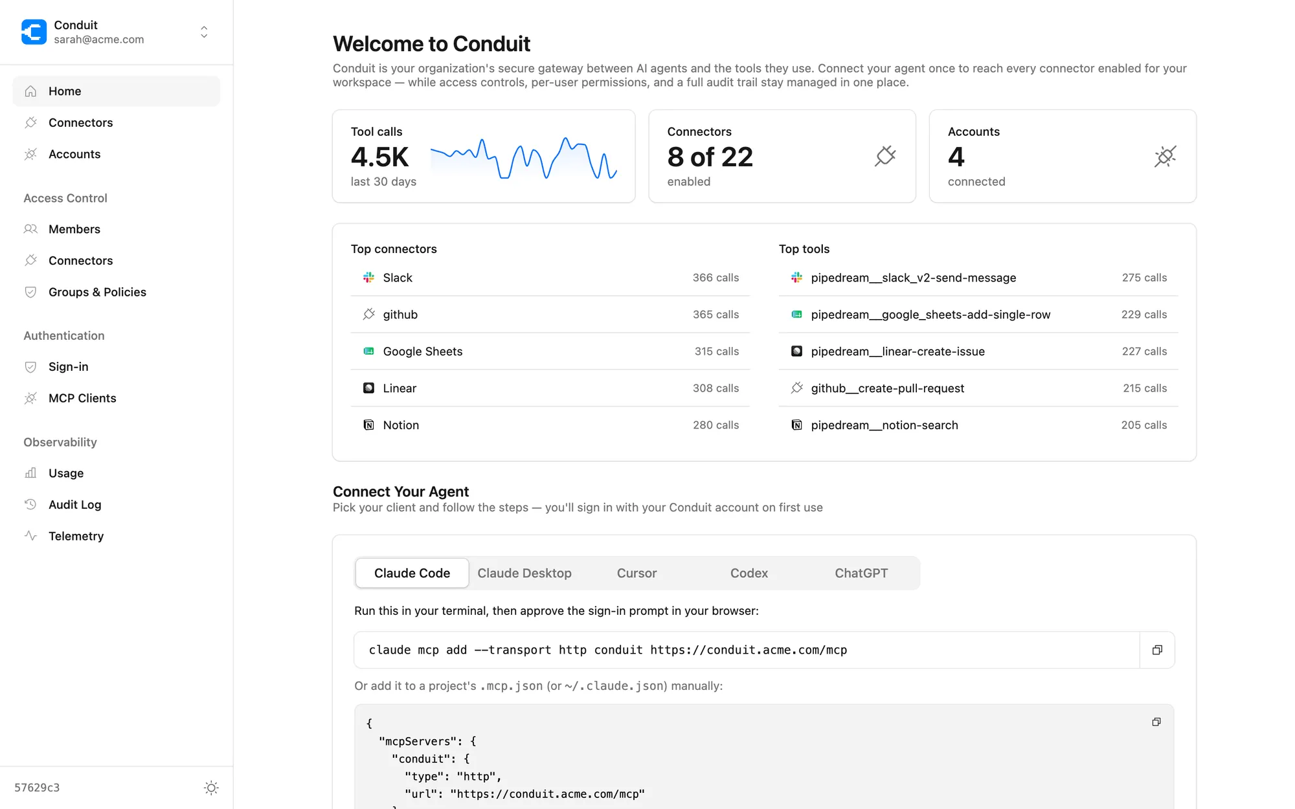Toggle the light/dark theme sun icon
Screen dimensions: 1295x809
pos(211,788)
